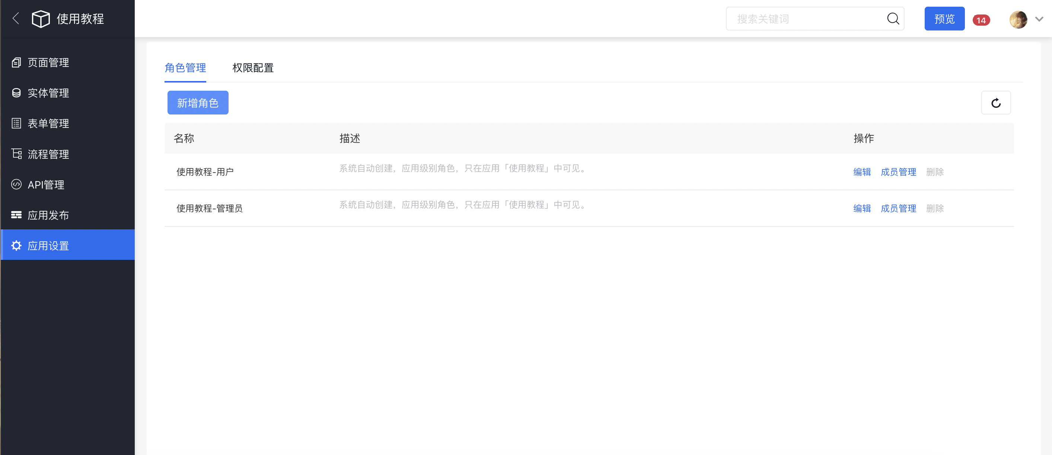Click the 页面管理 page icon

tap(16, 62)
